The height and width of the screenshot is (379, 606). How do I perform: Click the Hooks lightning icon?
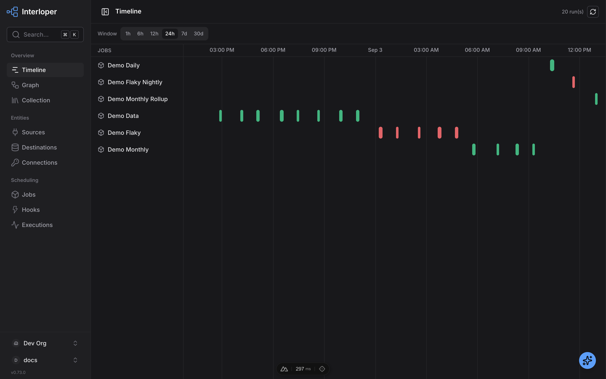tap(15, 210)
